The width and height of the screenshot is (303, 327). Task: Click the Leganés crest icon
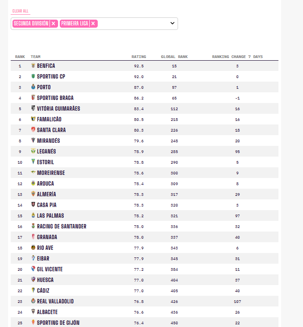tap(33, 151)
